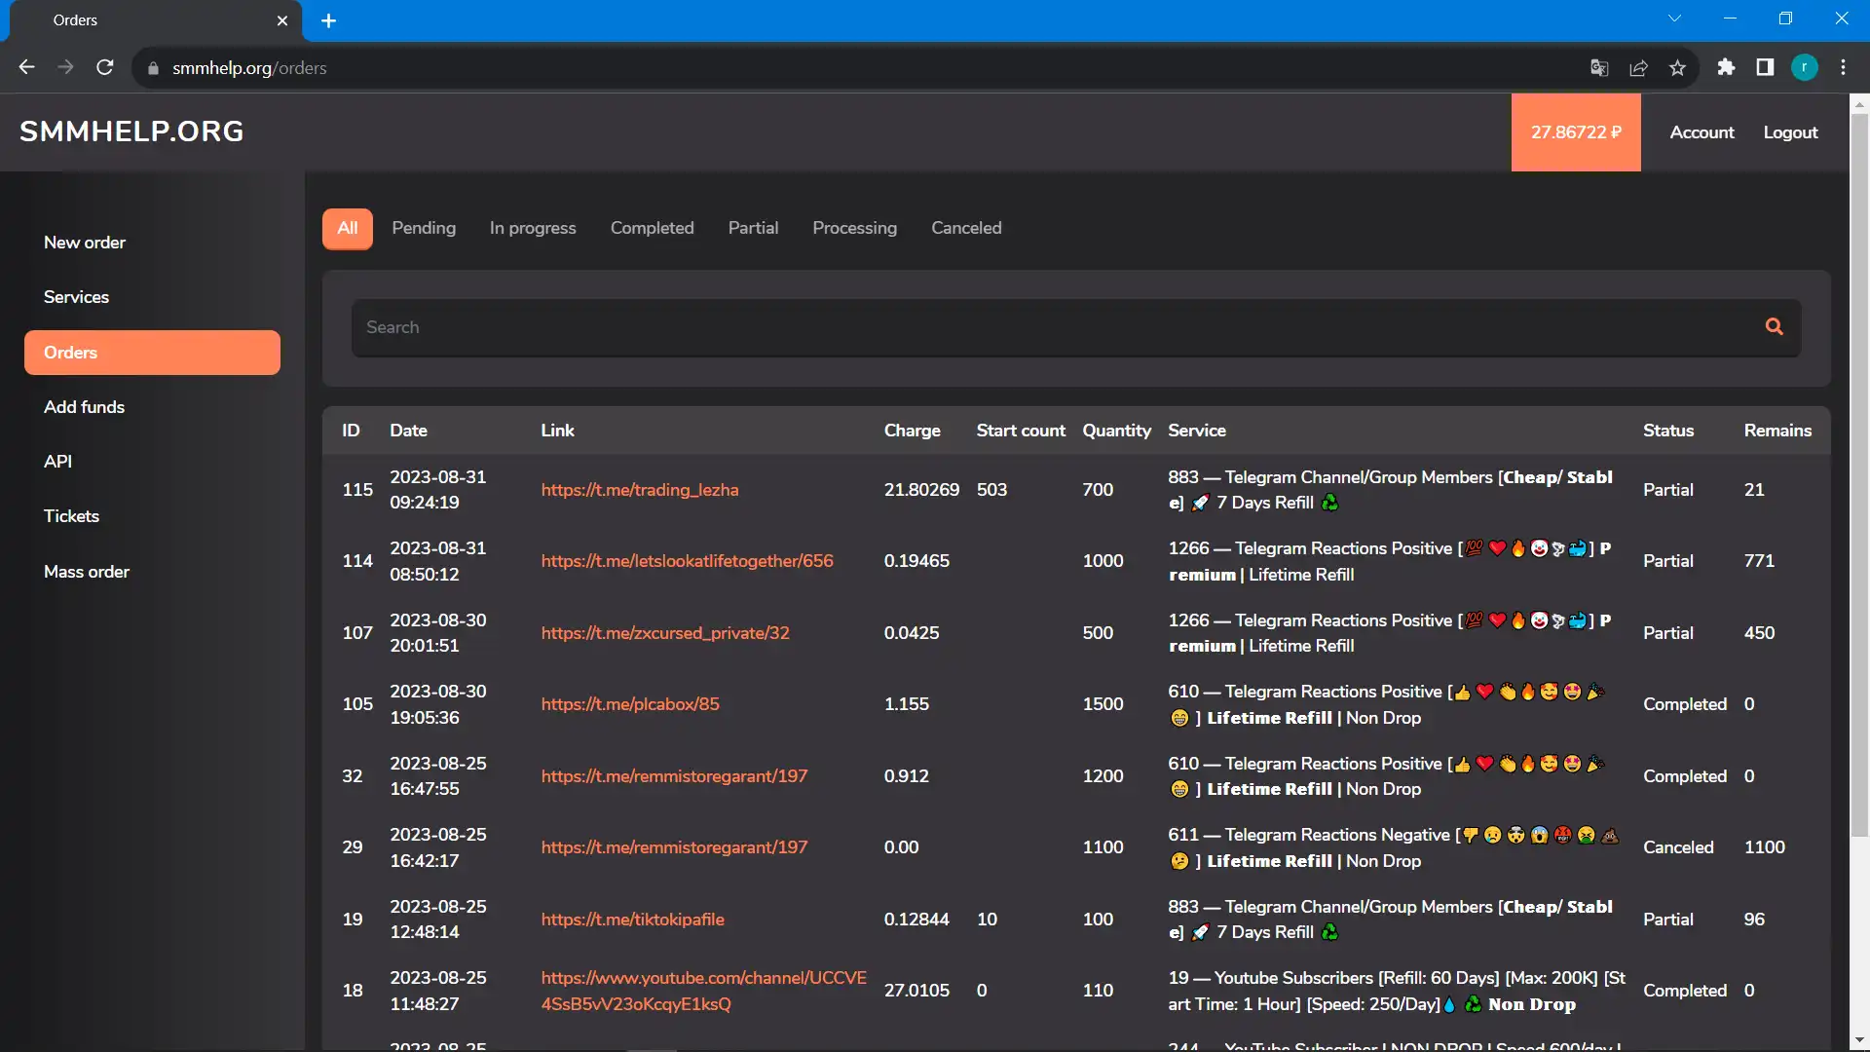This screenshot has width=1870, height=1052.
Task: Click the address bar URL
Action: (x=249, y=68)
